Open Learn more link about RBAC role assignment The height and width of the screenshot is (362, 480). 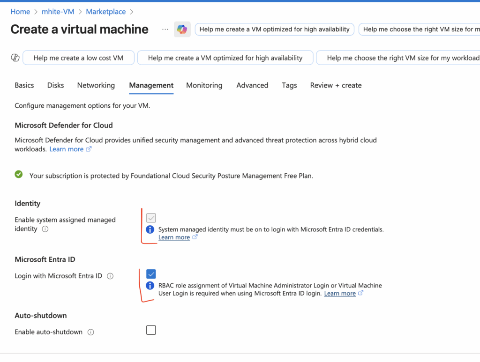click(340, 294)
